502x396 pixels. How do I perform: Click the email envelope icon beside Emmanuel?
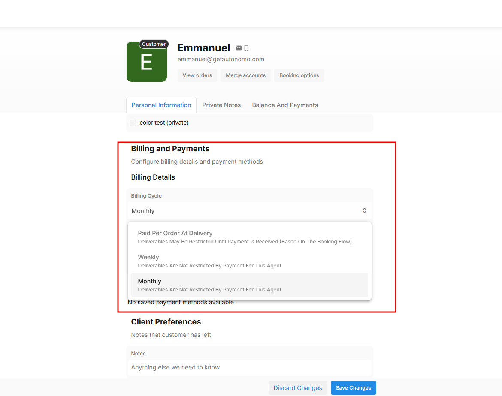pyautogui.click(x=239, y=48)
